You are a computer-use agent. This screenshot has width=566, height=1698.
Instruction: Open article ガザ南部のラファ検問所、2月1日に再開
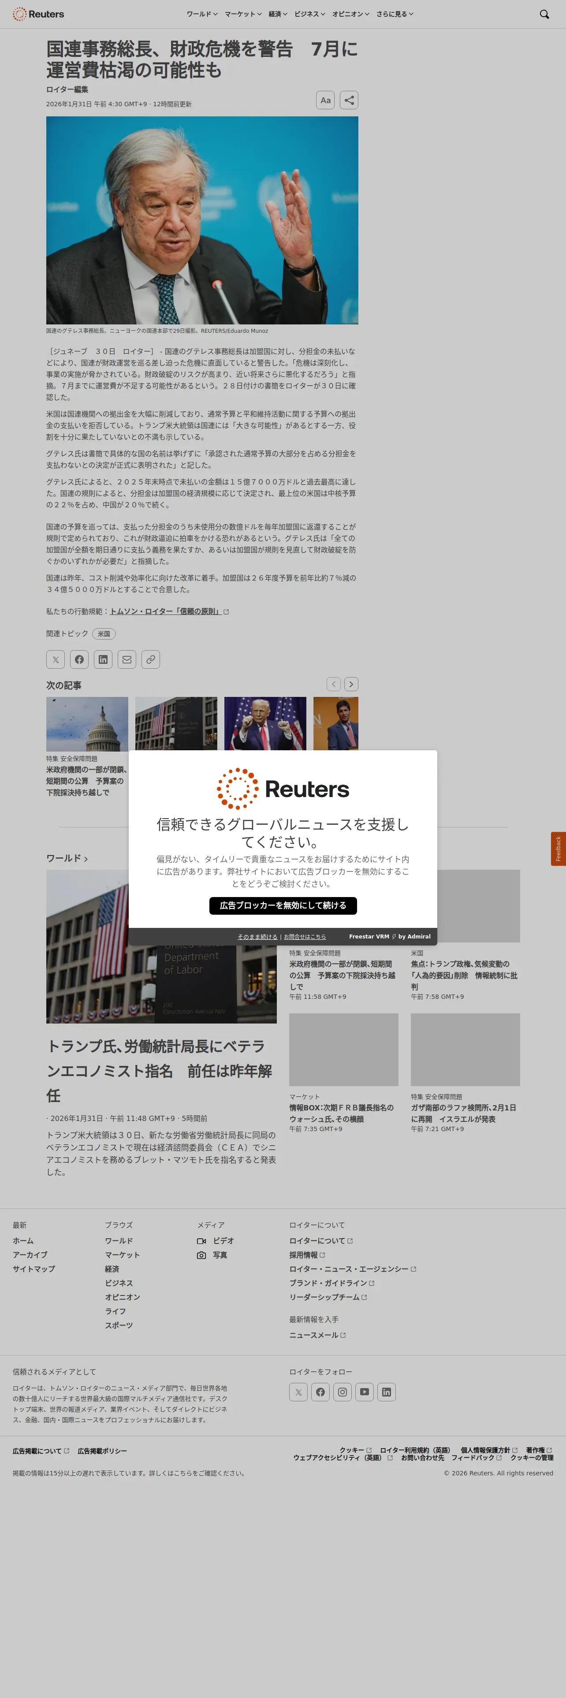464,1113
